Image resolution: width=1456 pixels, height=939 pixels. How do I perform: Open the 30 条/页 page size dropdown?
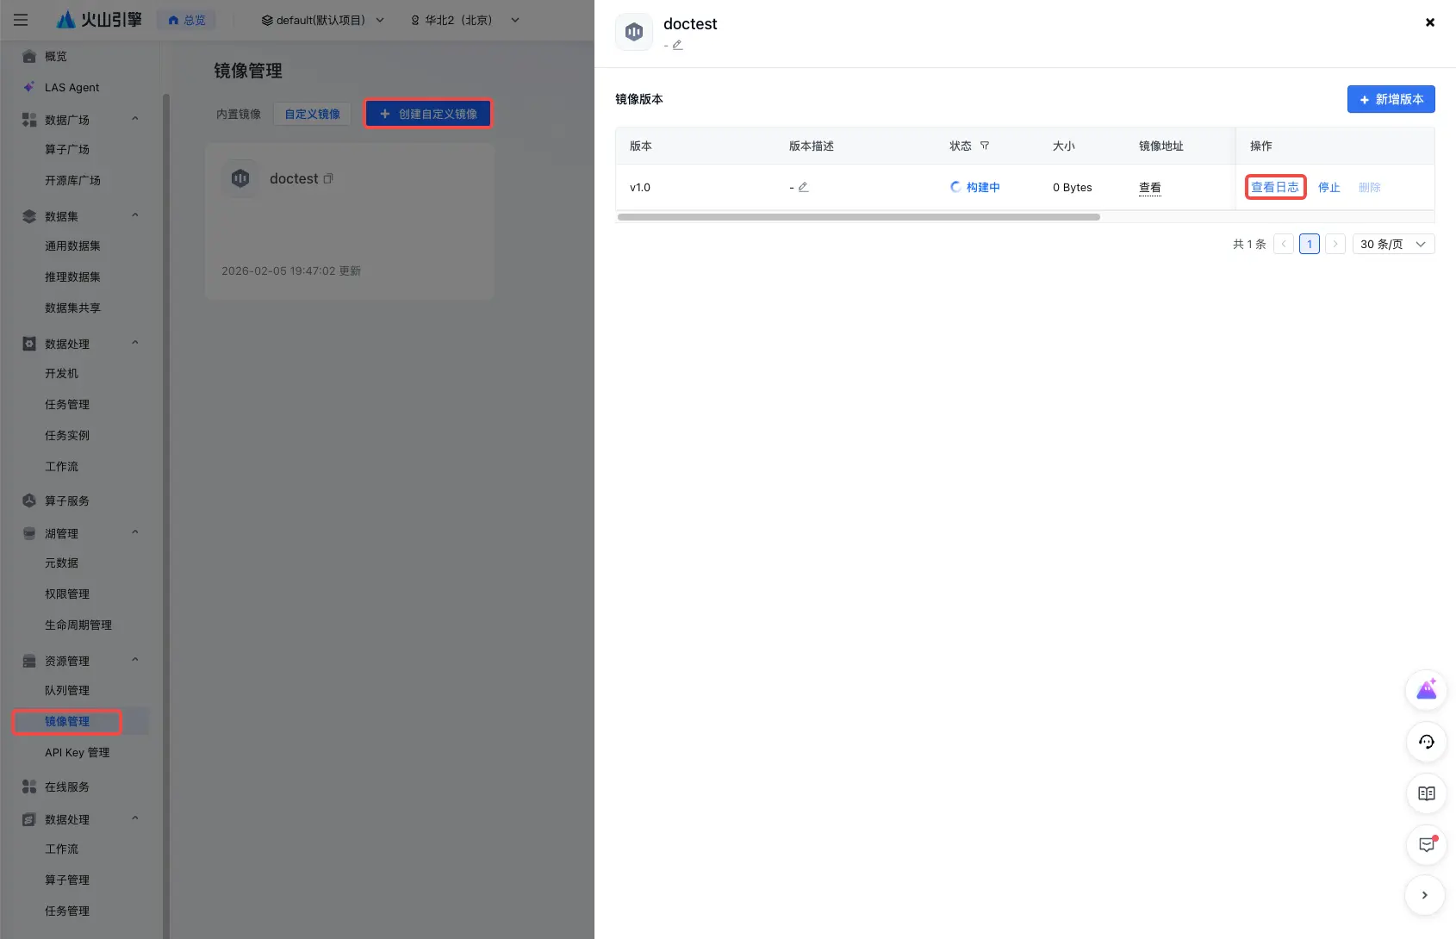1394,244
